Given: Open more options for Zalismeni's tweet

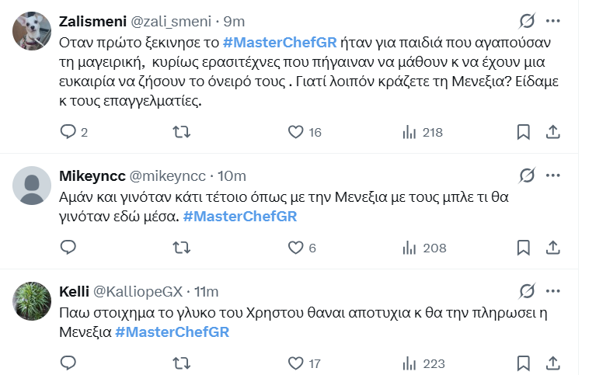Looking at the screenshot, I should (552, 20).
